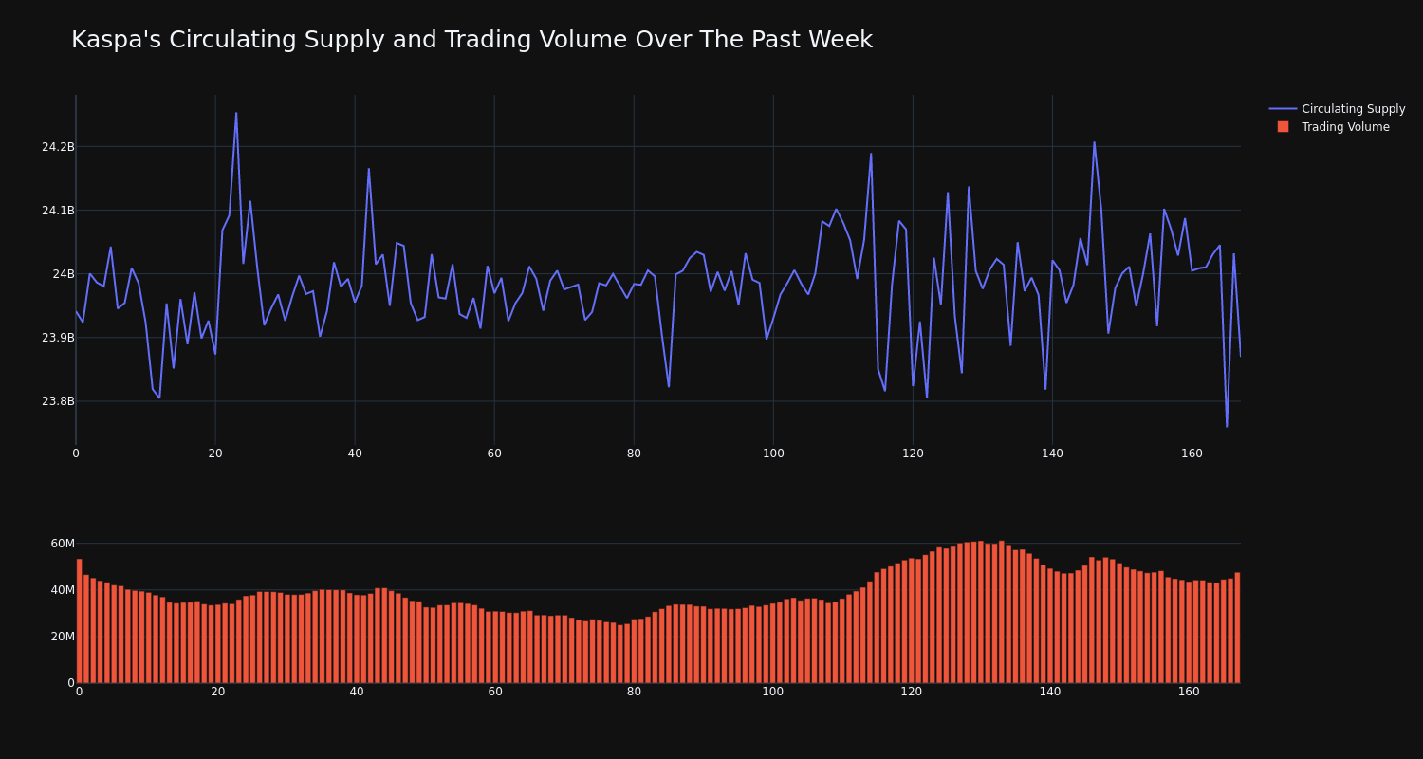Click the chart title about Kaspa's supply

tap(471, 40)
